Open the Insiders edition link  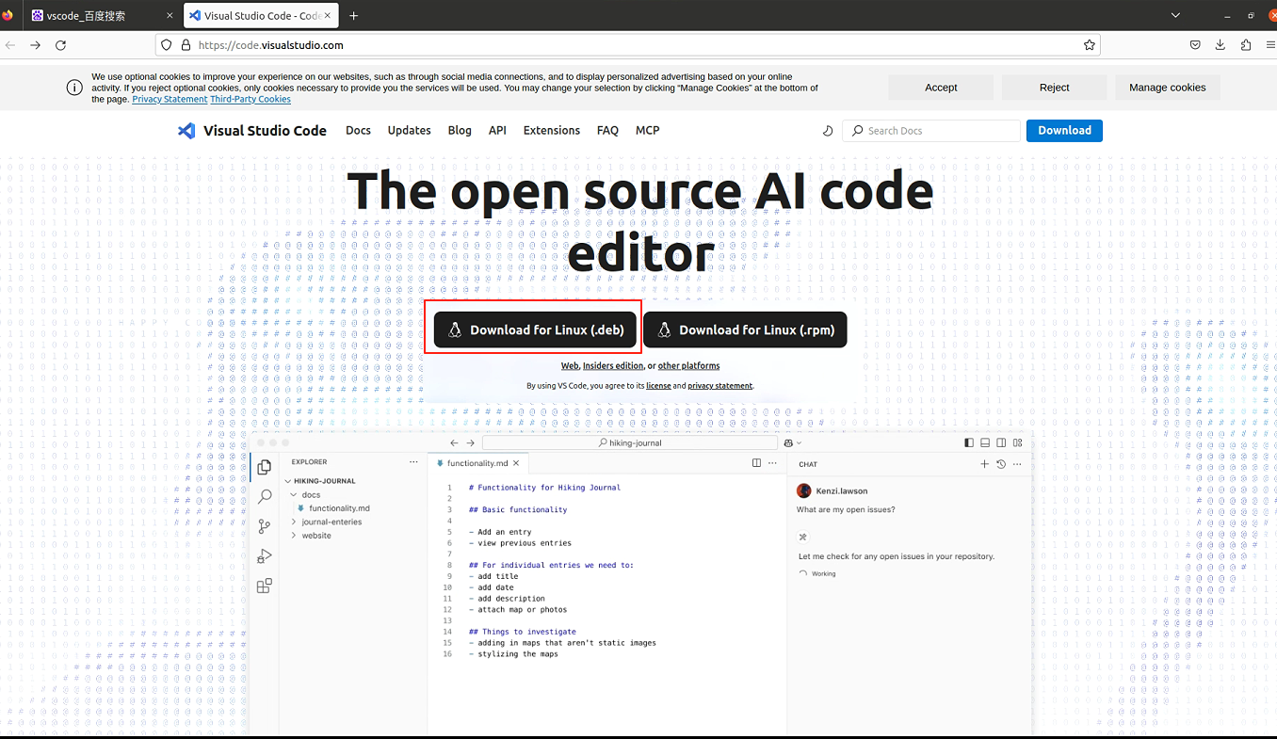coord(613,365)
